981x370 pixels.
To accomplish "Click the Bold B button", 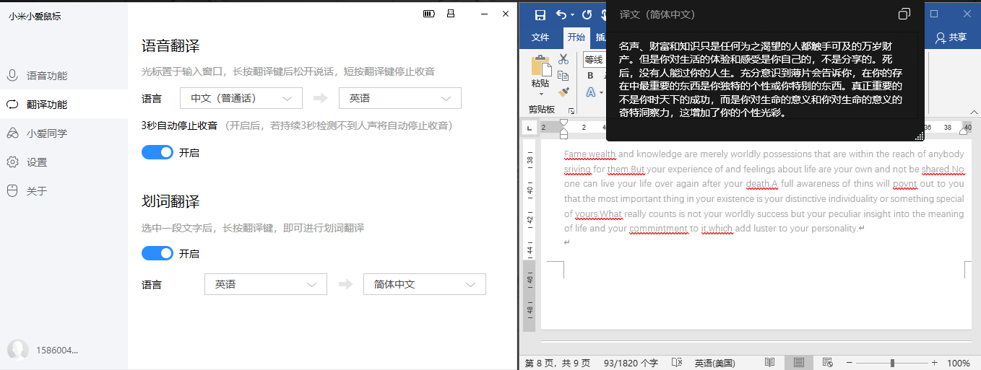I will [590, 76].
